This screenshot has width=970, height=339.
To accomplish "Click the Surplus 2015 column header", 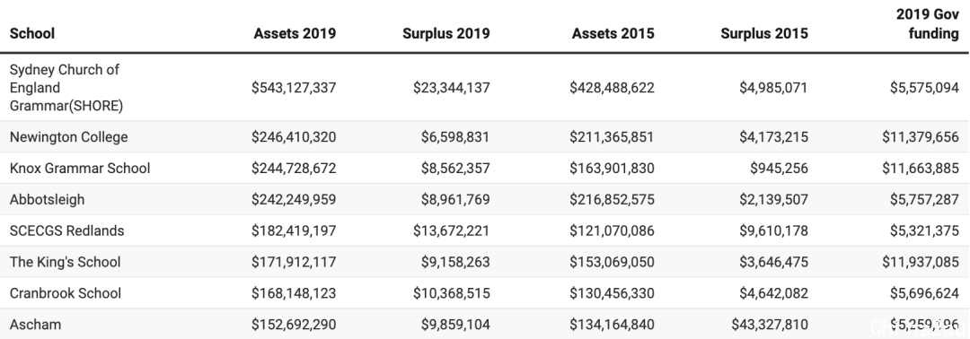I will click(x=764, y=33).
